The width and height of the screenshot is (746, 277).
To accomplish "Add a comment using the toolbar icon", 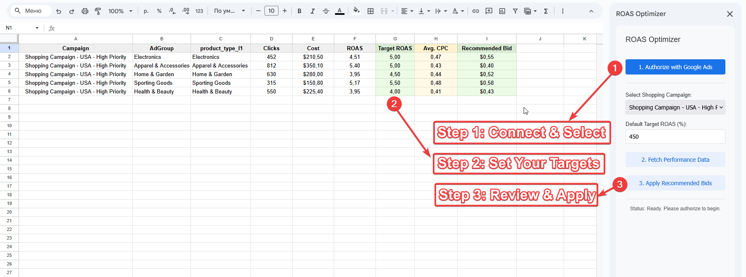I will [489, 11].
